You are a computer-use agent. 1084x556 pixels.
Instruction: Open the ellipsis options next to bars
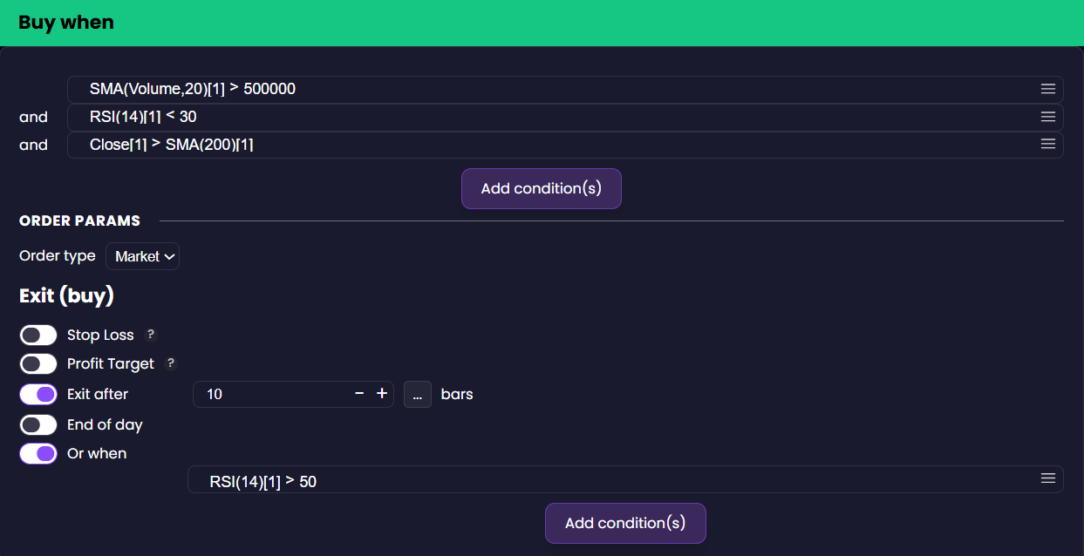pos(417,394)
